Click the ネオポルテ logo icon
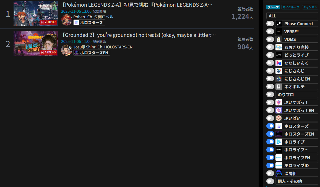Image resolution: width=320 pixels, height=187 pixels. [x=279, y=87]
